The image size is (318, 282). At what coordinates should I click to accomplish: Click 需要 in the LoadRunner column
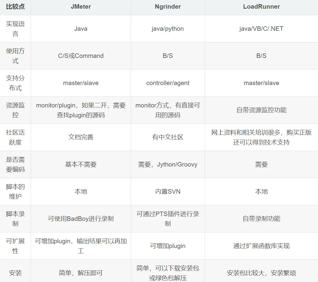coord(261,164)
